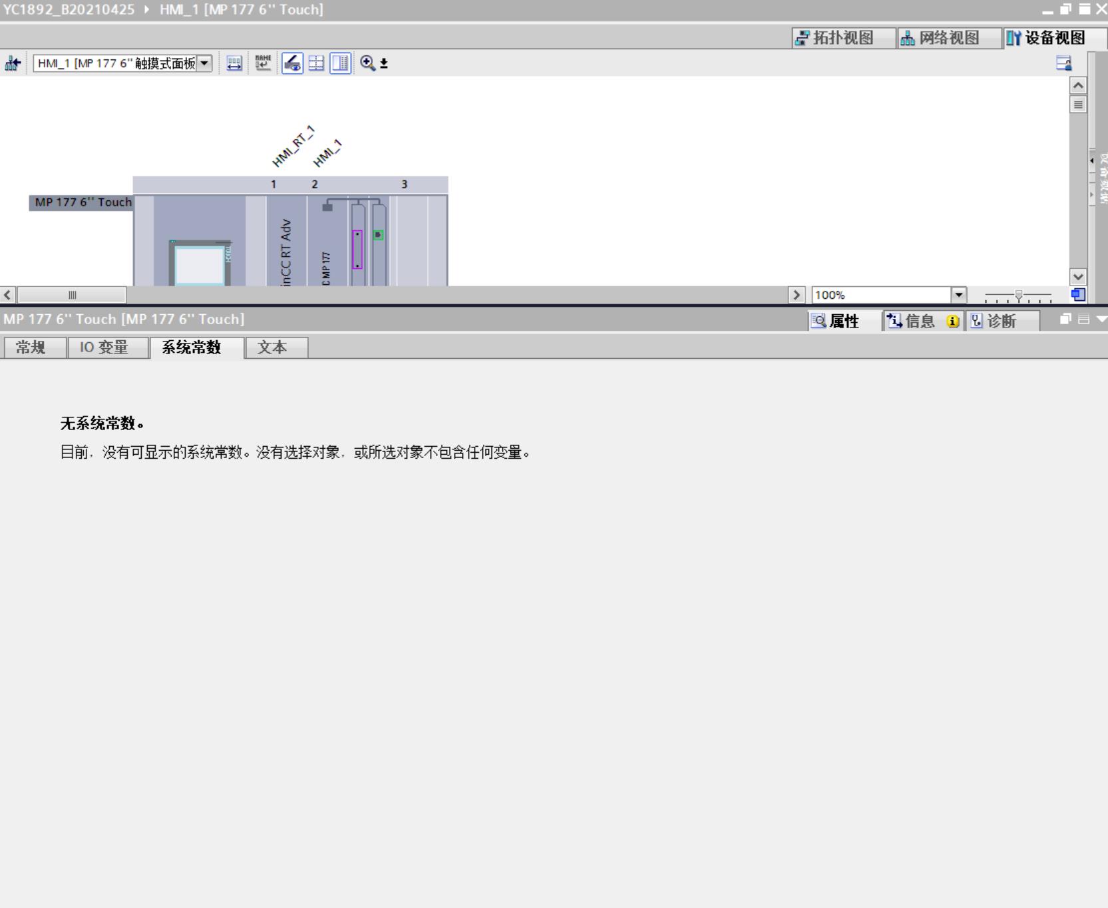The image size is (1108, 908).
Task: Click the user table icon at top right
Action: (x=1063, y=63)
